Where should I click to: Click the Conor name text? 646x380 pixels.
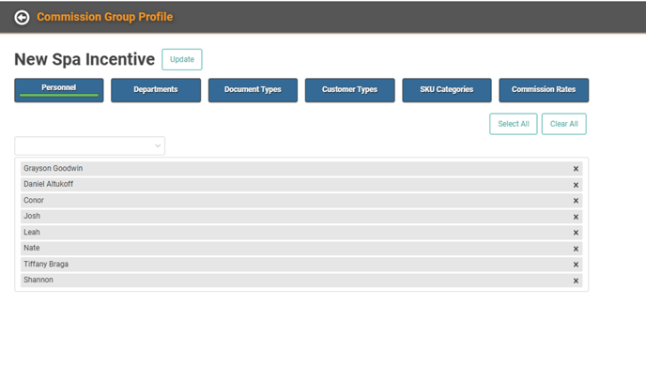34,200
